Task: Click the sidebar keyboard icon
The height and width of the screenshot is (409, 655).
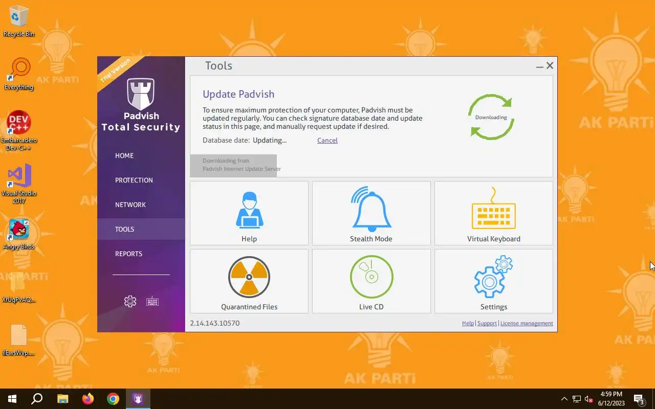Action: [152, 301]
